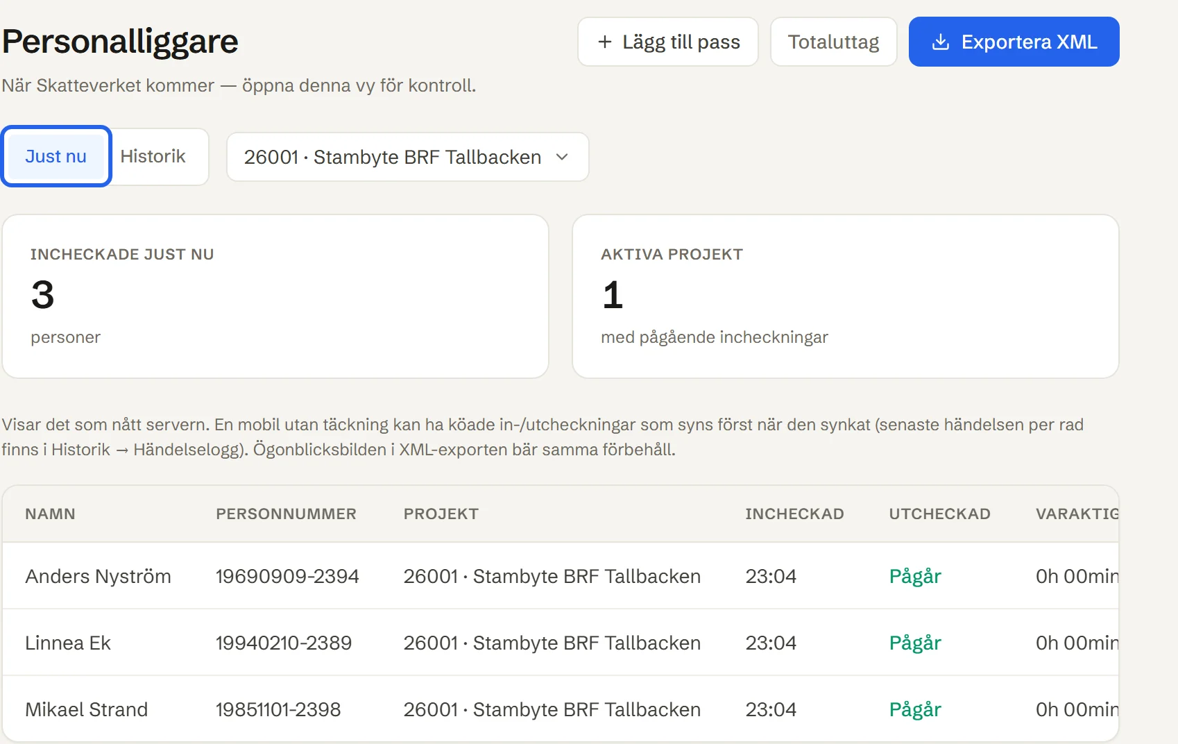Screen dimensions: 1178x744
Task: Click personnummer 19940210-2389
Action: (284, 643)
